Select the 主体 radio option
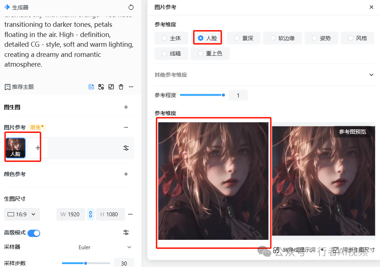 [x=171, y=38]
